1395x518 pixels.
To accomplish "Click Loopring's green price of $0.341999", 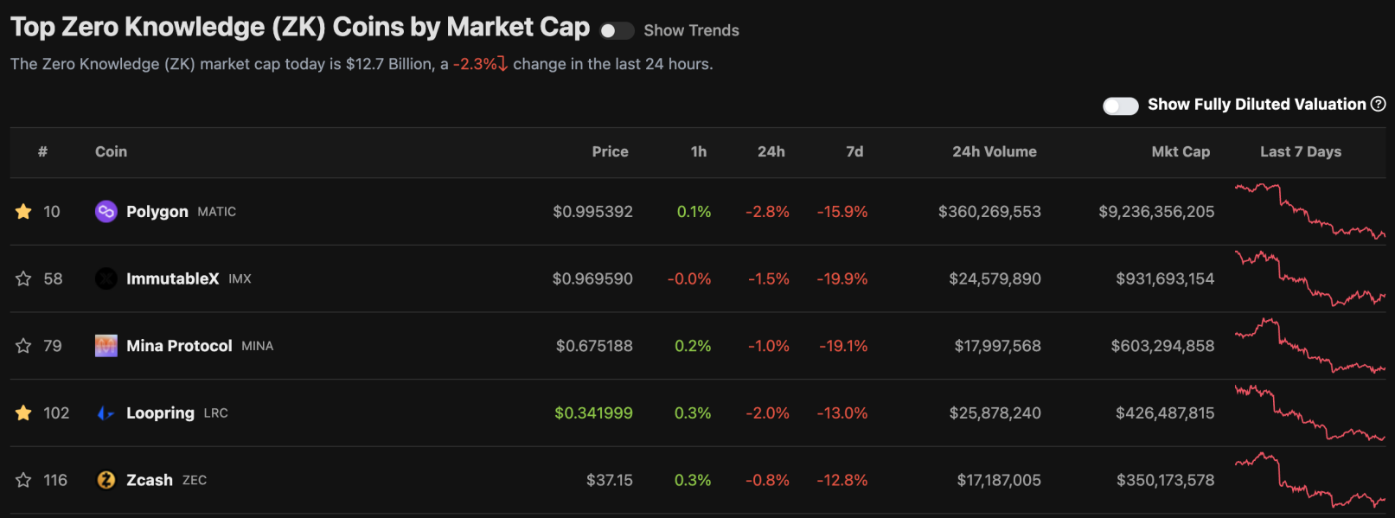I will [x=593, y=412].
